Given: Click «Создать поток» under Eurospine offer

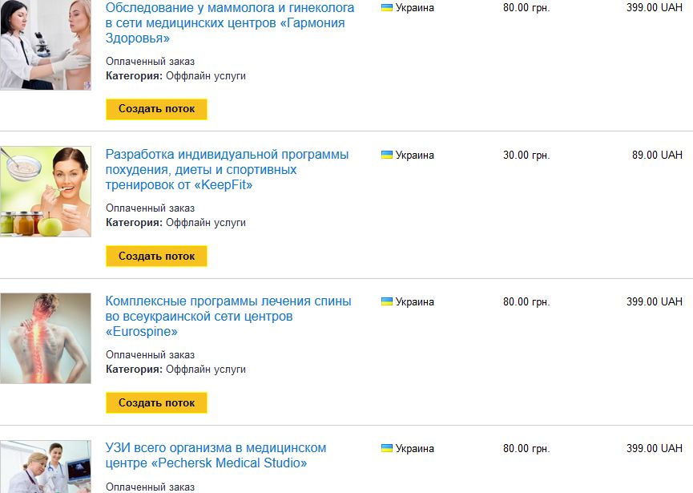Looking at the screenshot, I should pos(156,402).
